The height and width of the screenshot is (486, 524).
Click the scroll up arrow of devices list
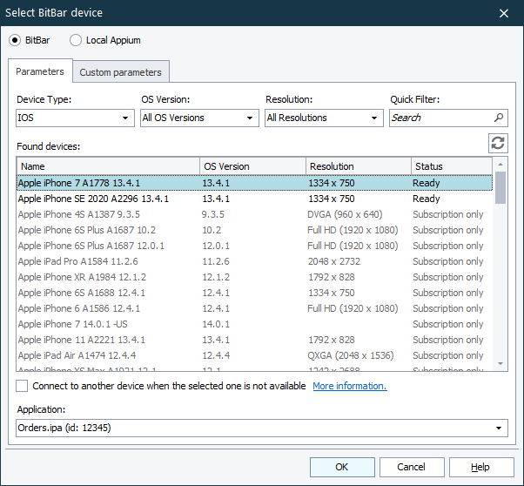(x=500, y=165)
